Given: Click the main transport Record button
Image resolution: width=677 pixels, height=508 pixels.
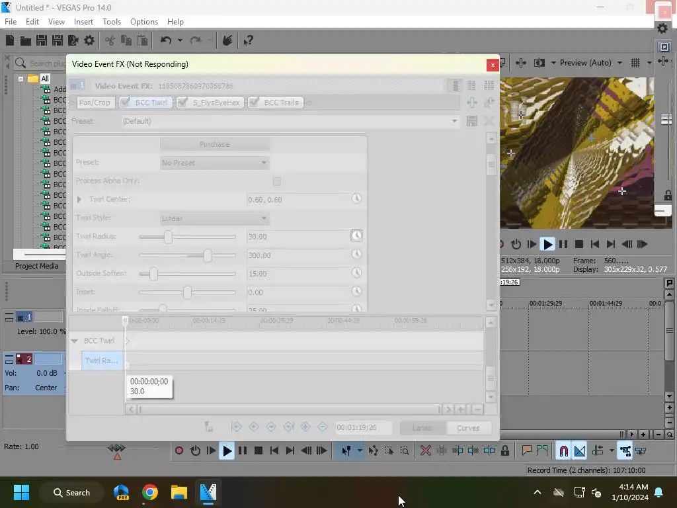Looking at the screenshot, I should click(179, 451).
